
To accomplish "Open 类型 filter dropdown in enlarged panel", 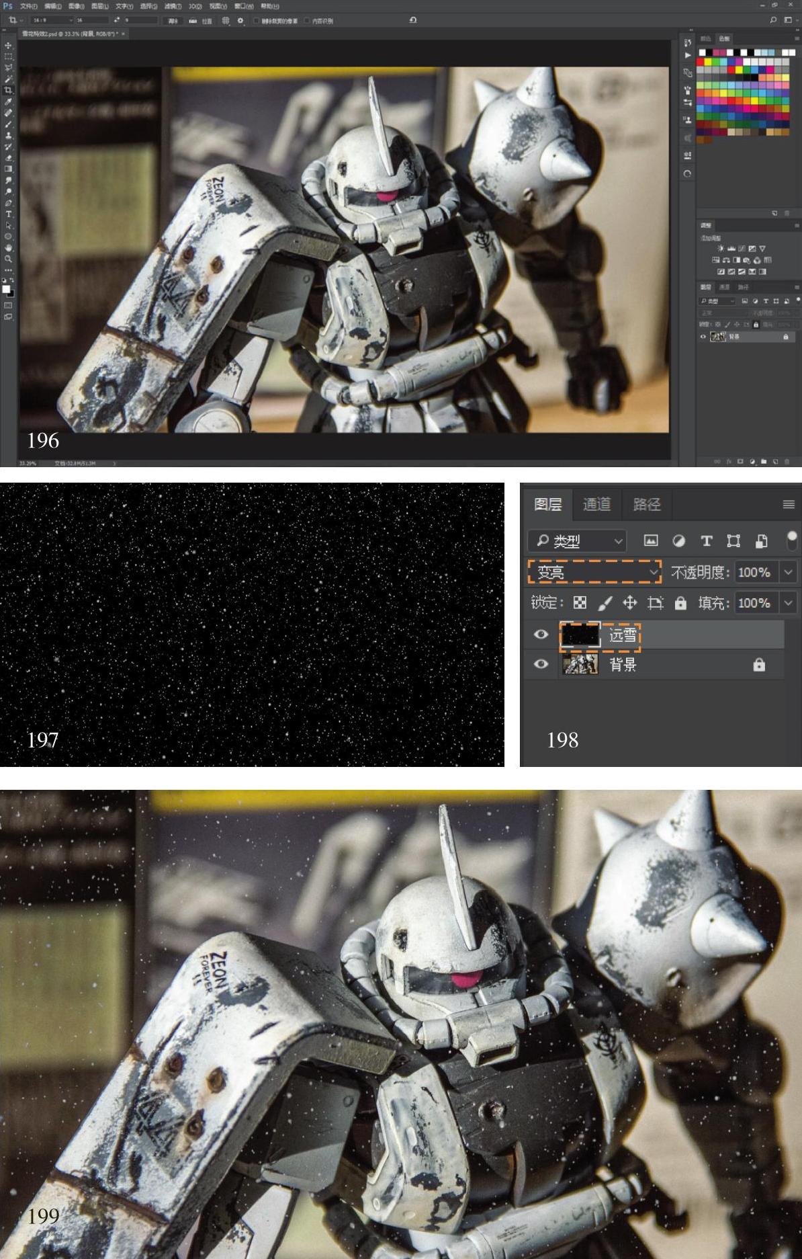I will coord(578,540).
